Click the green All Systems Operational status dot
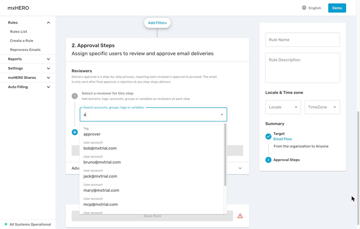 pyautogui.click(x=6, y=224)
